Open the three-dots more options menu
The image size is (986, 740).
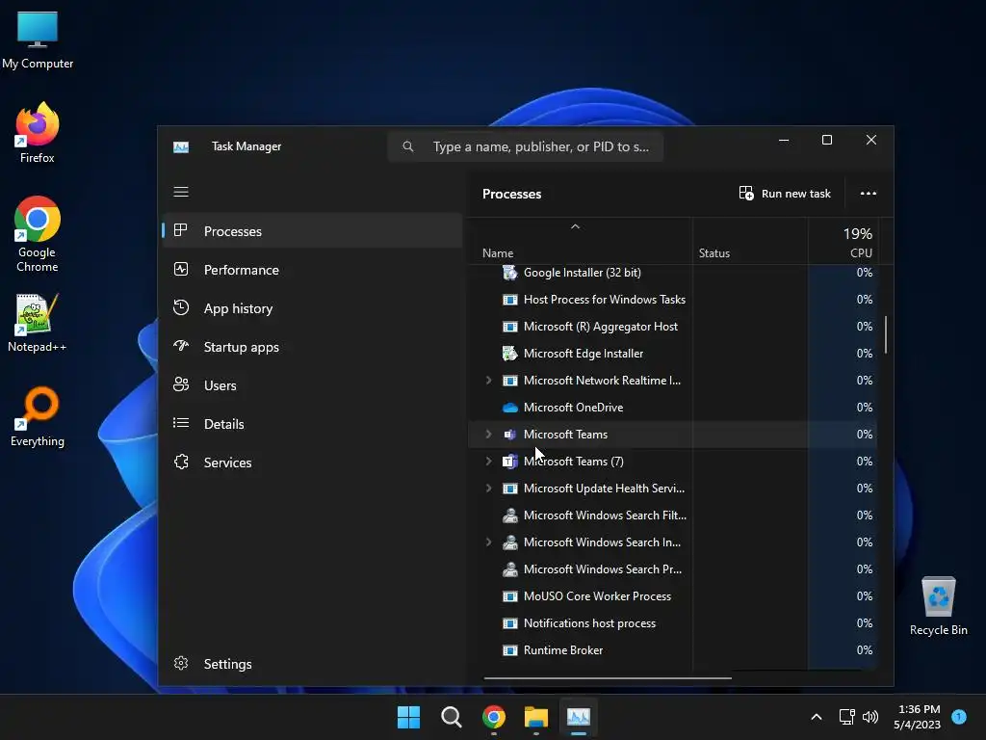[x=868, y=193]
